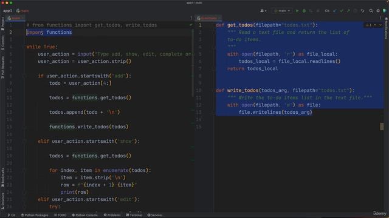Open the Project tool window
The height and width of the screenshot is (218, 389).
[2, 24]
